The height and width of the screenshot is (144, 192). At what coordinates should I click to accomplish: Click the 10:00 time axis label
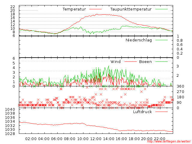83,139
